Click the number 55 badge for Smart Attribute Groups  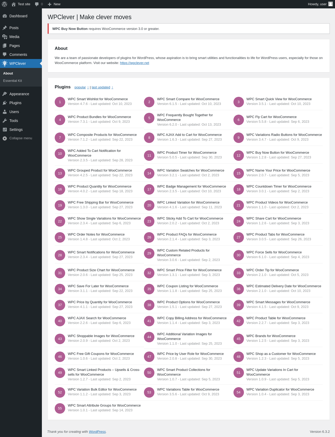pyautogui.click(x=60, y=408)
